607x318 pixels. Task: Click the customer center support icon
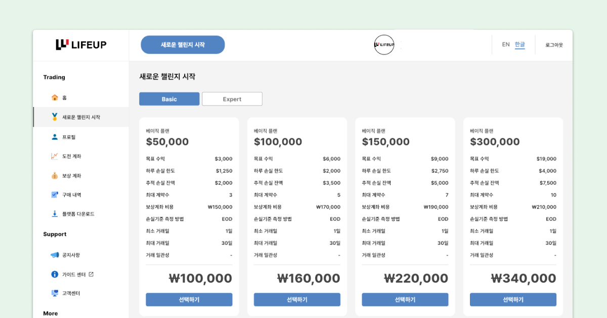click(55, 293)
